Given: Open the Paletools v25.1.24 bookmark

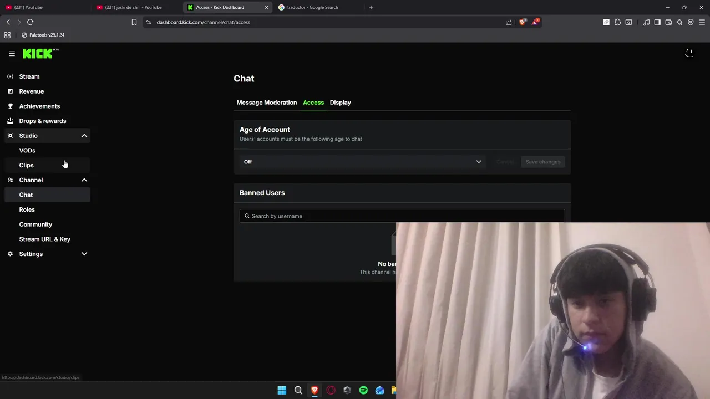Looking at the screenshot, I should pos(43,35).
